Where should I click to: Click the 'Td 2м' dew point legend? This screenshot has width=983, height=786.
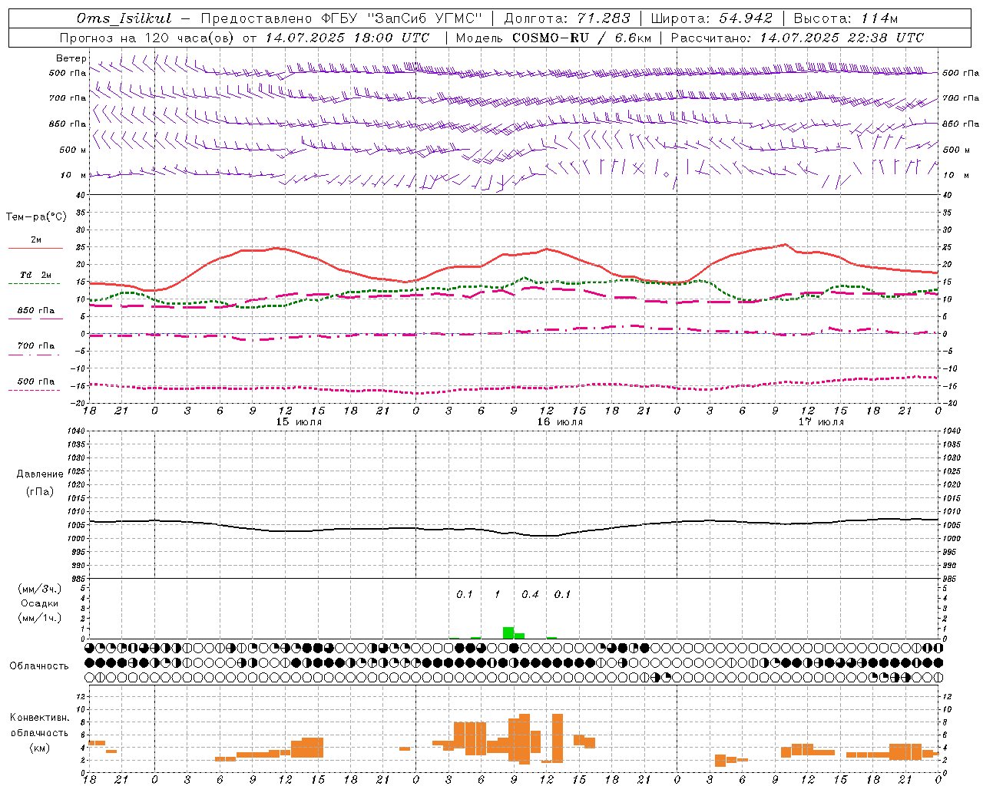pyautogui.click(x=35, y=275)
